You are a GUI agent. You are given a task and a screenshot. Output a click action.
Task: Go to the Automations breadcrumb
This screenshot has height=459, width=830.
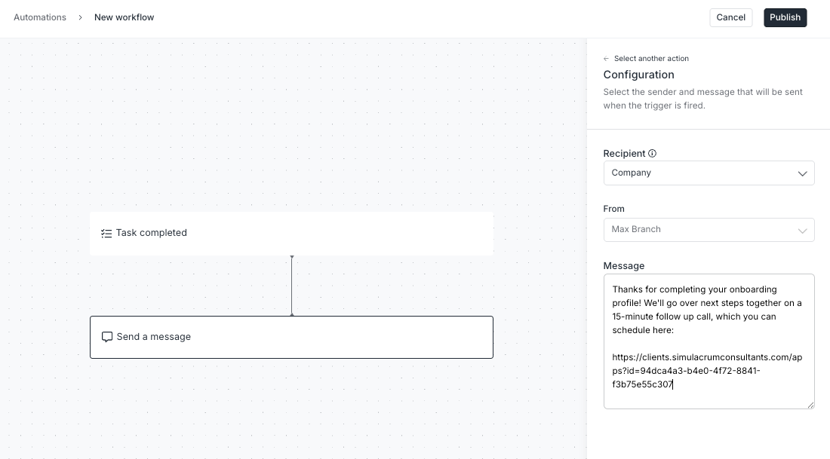pyautogui.click(x=40, y=17)
